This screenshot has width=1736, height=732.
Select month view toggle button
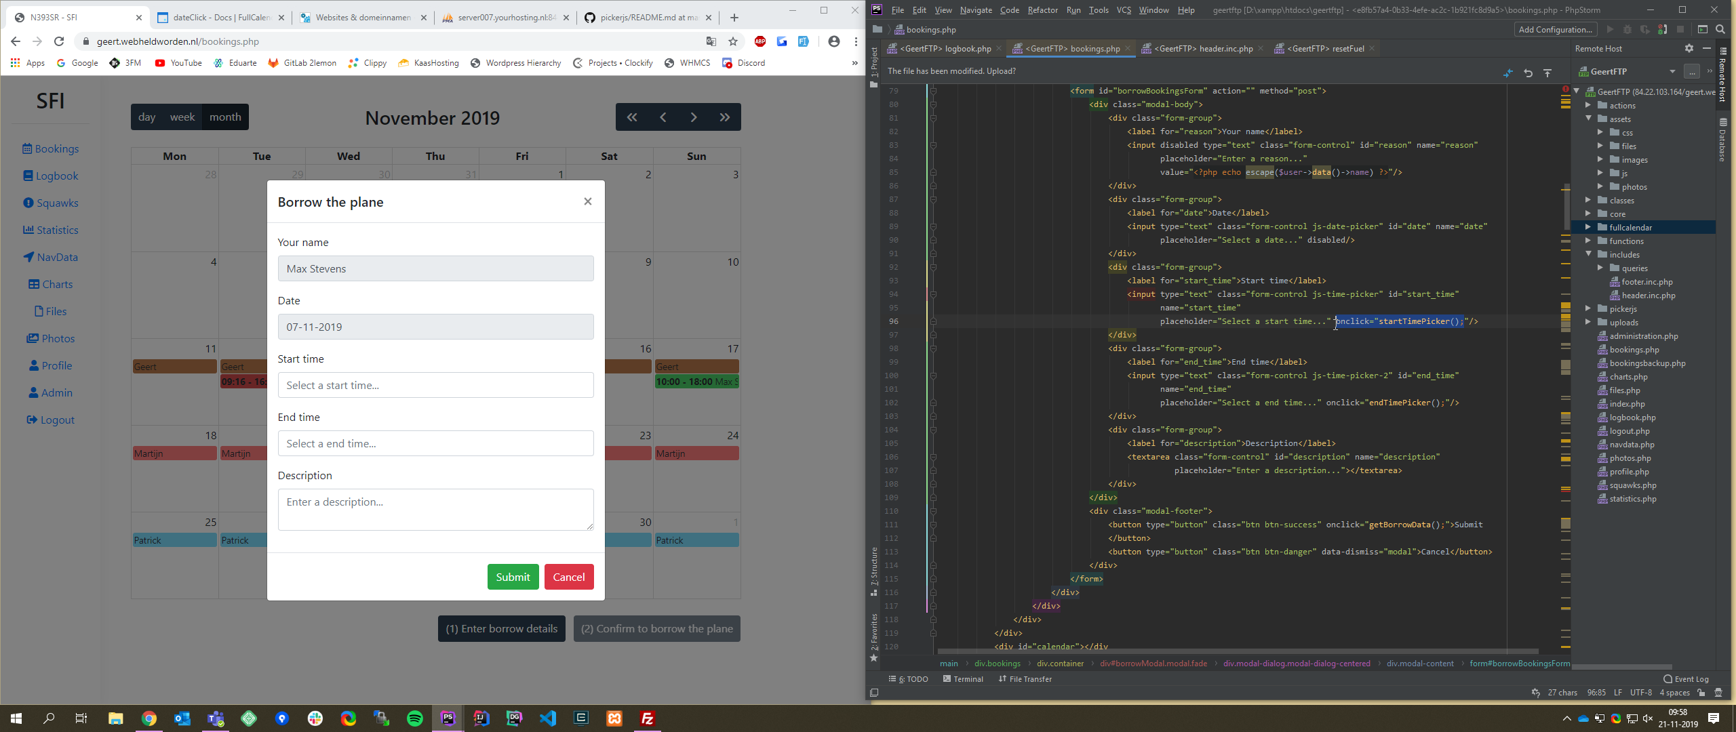click(x=225, y=117)
